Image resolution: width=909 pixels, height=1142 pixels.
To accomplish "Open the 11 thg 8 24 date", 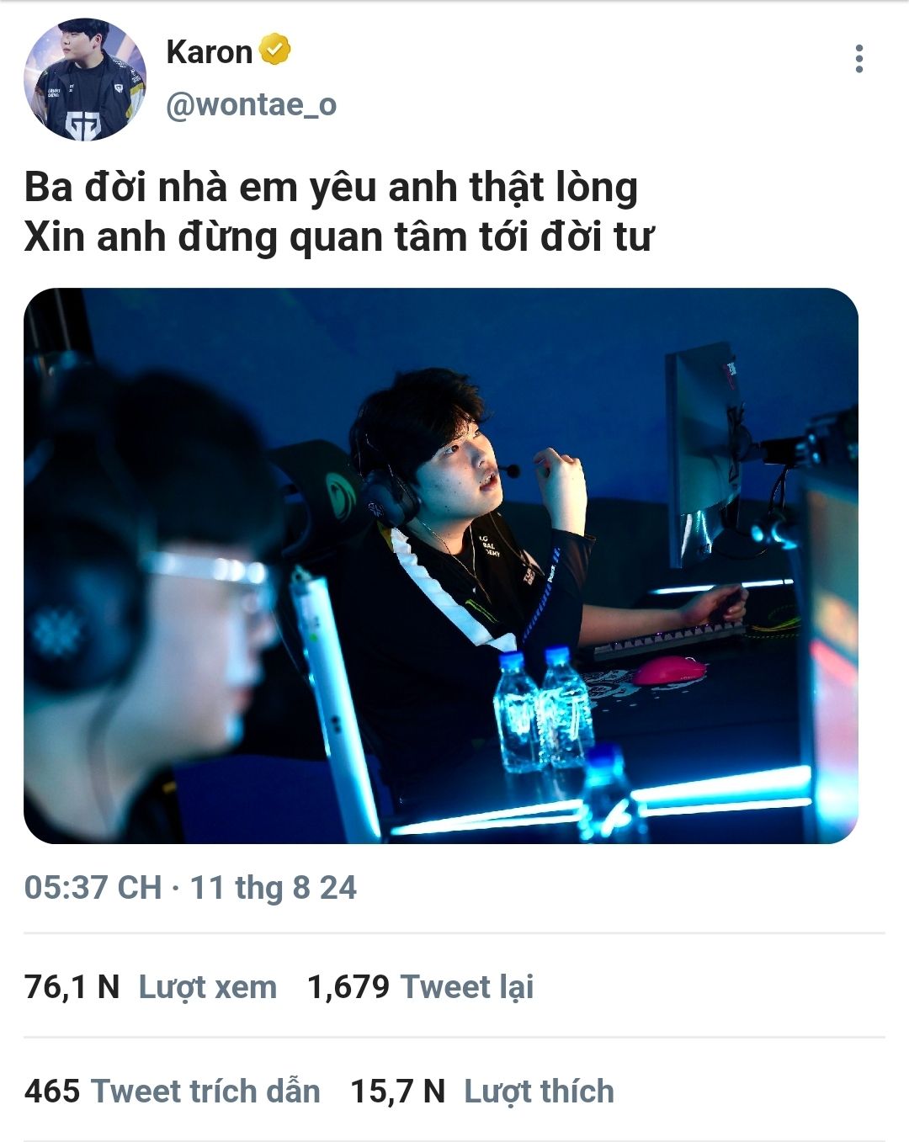I will coord(274,888).
